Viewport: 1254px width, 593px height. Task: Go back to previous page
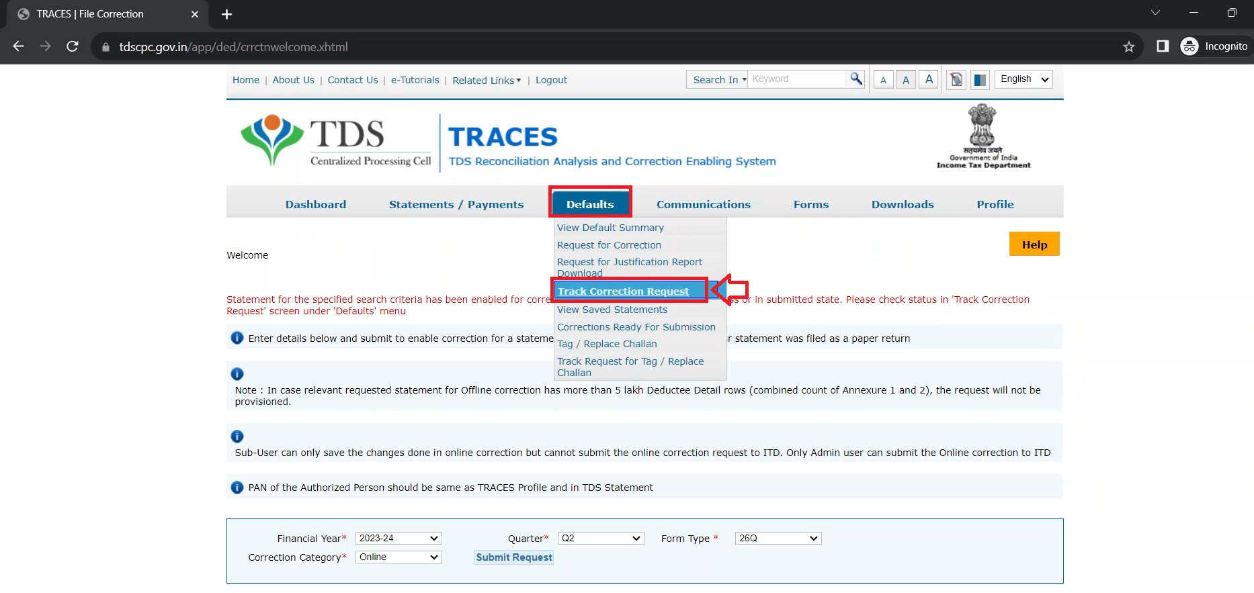19,46
